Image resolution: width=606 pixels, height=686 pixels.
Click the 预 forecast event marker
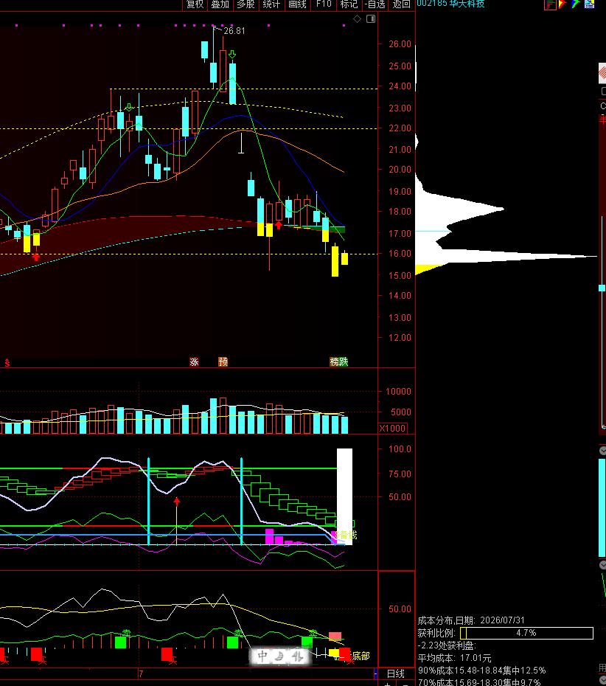pyautogui.click(x=223, y=362)
